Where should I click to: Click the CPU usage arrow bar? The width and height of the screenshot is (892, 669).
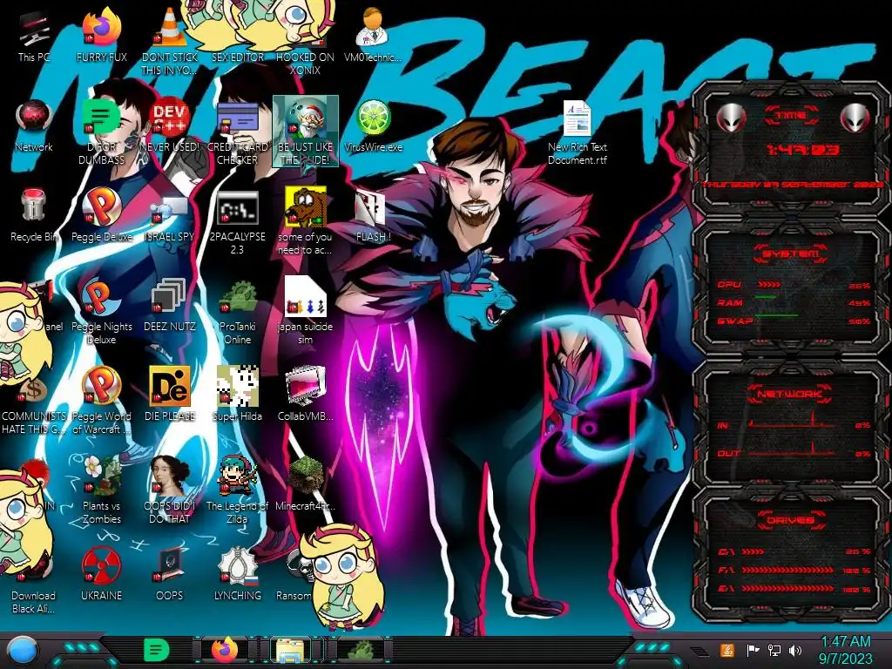[x=770, y=285]
